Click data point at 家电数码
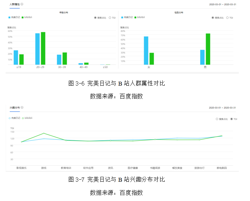This screenshot has width=250, height=201. [222, 136]
